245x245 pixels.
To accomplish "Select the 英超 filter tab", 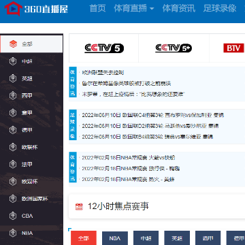I will point(177,238).
